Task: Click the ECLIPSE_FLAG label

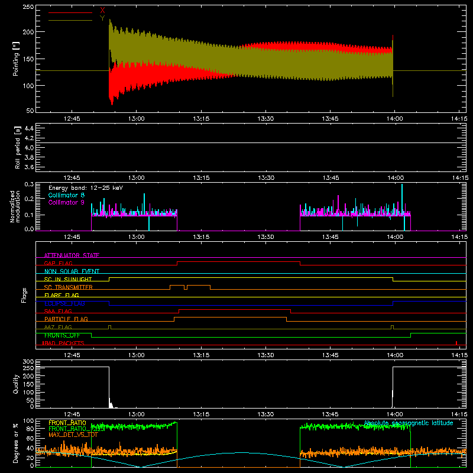Action: [64, 303]
